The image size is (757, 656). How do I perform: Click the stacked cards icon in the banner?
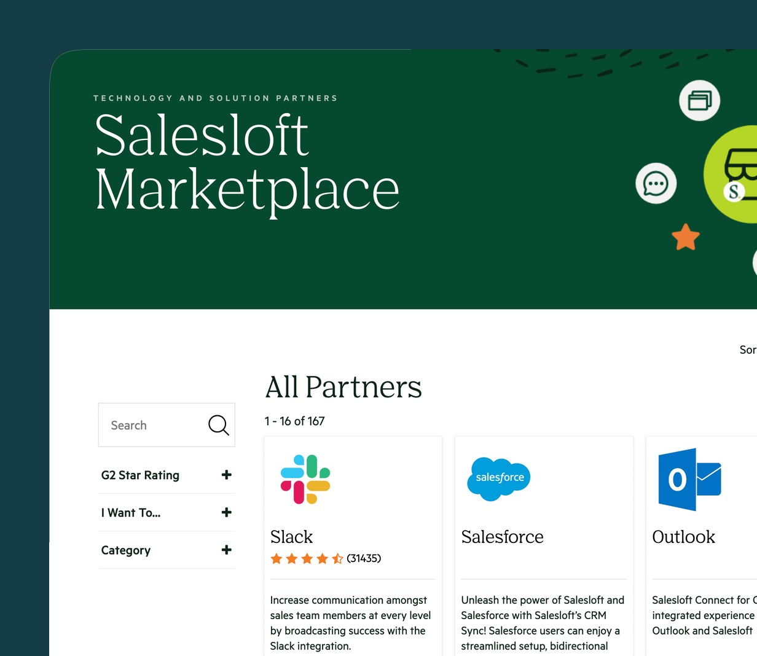(699, 100)
